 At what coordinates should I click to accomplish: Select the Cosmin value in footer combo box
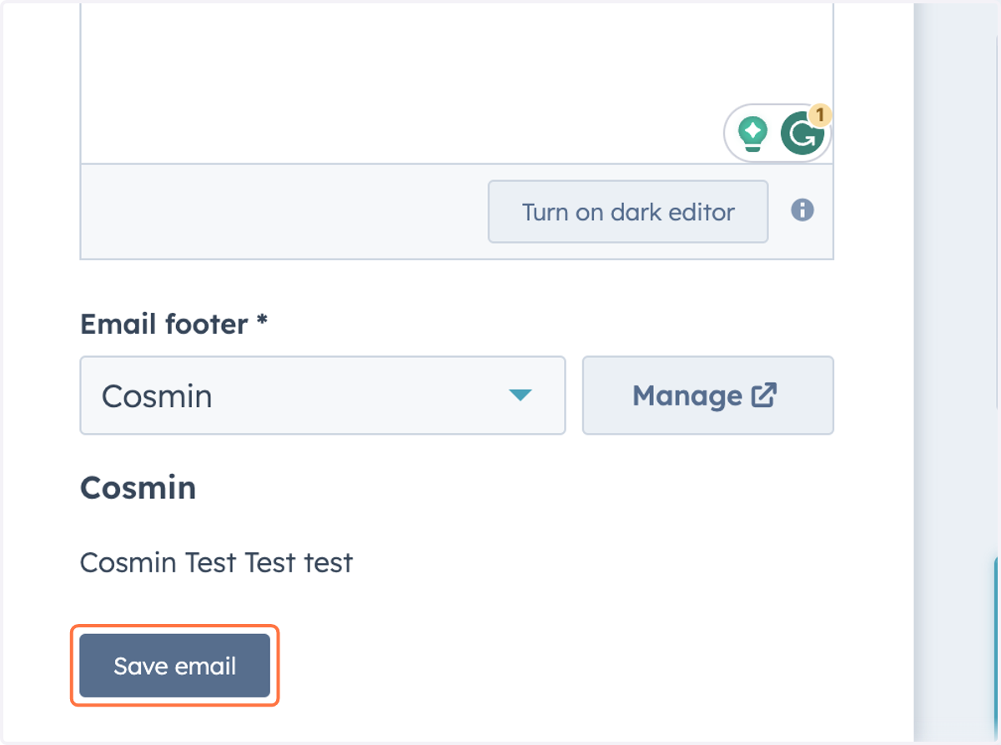(157, 395)
